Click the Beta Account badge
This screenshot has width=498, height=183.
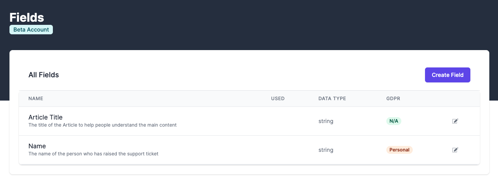31,30
